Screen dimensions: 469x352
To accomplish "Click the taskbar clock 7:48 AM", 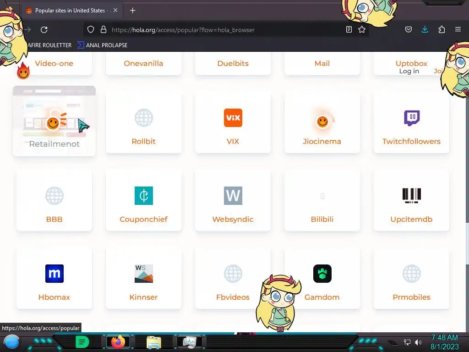I will click(x=444, y=338).
